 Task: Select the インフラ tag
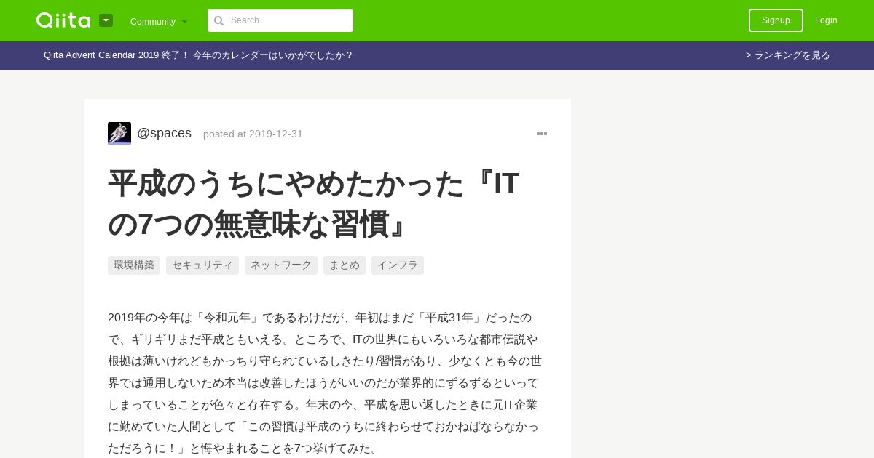[x=398, y=265]
